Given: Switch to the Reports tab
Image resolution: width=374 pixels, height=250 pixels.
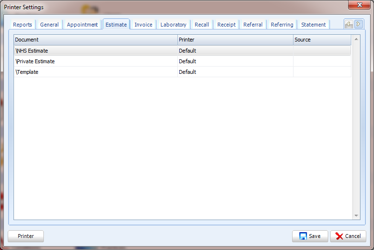Looking at the screenshot, I should [x=23, y=25].
